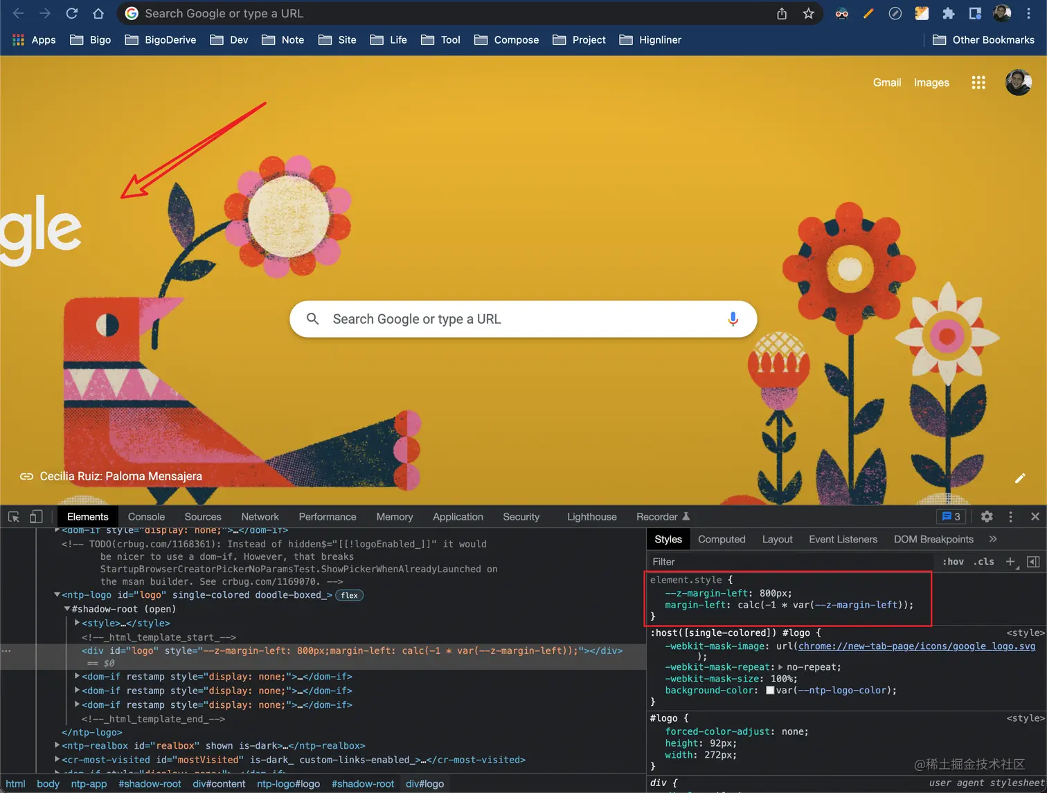Toggle the .cls element classes panel
Viewport: 1047px width, 793px height.
983,562
